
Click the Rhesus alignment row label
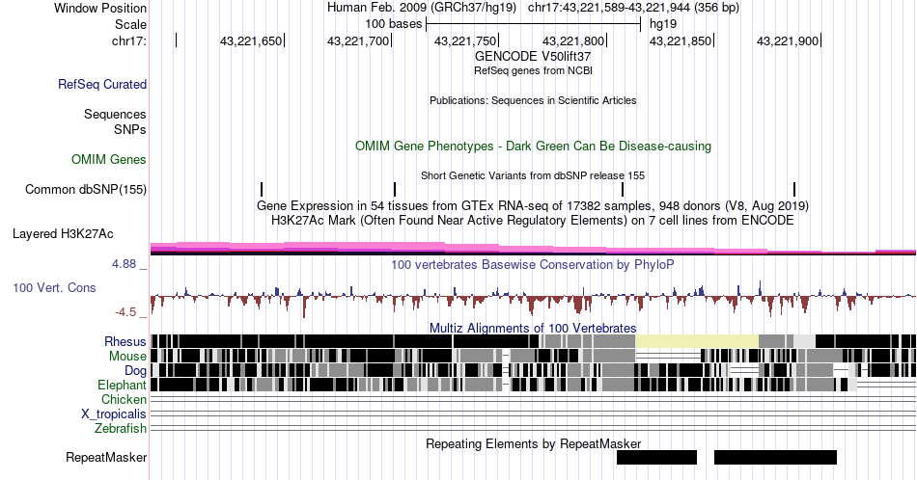pos(125,341)
